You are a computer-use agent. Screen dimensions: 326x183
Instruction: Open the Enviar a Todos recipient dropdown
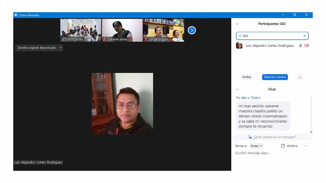coord(256,146)
